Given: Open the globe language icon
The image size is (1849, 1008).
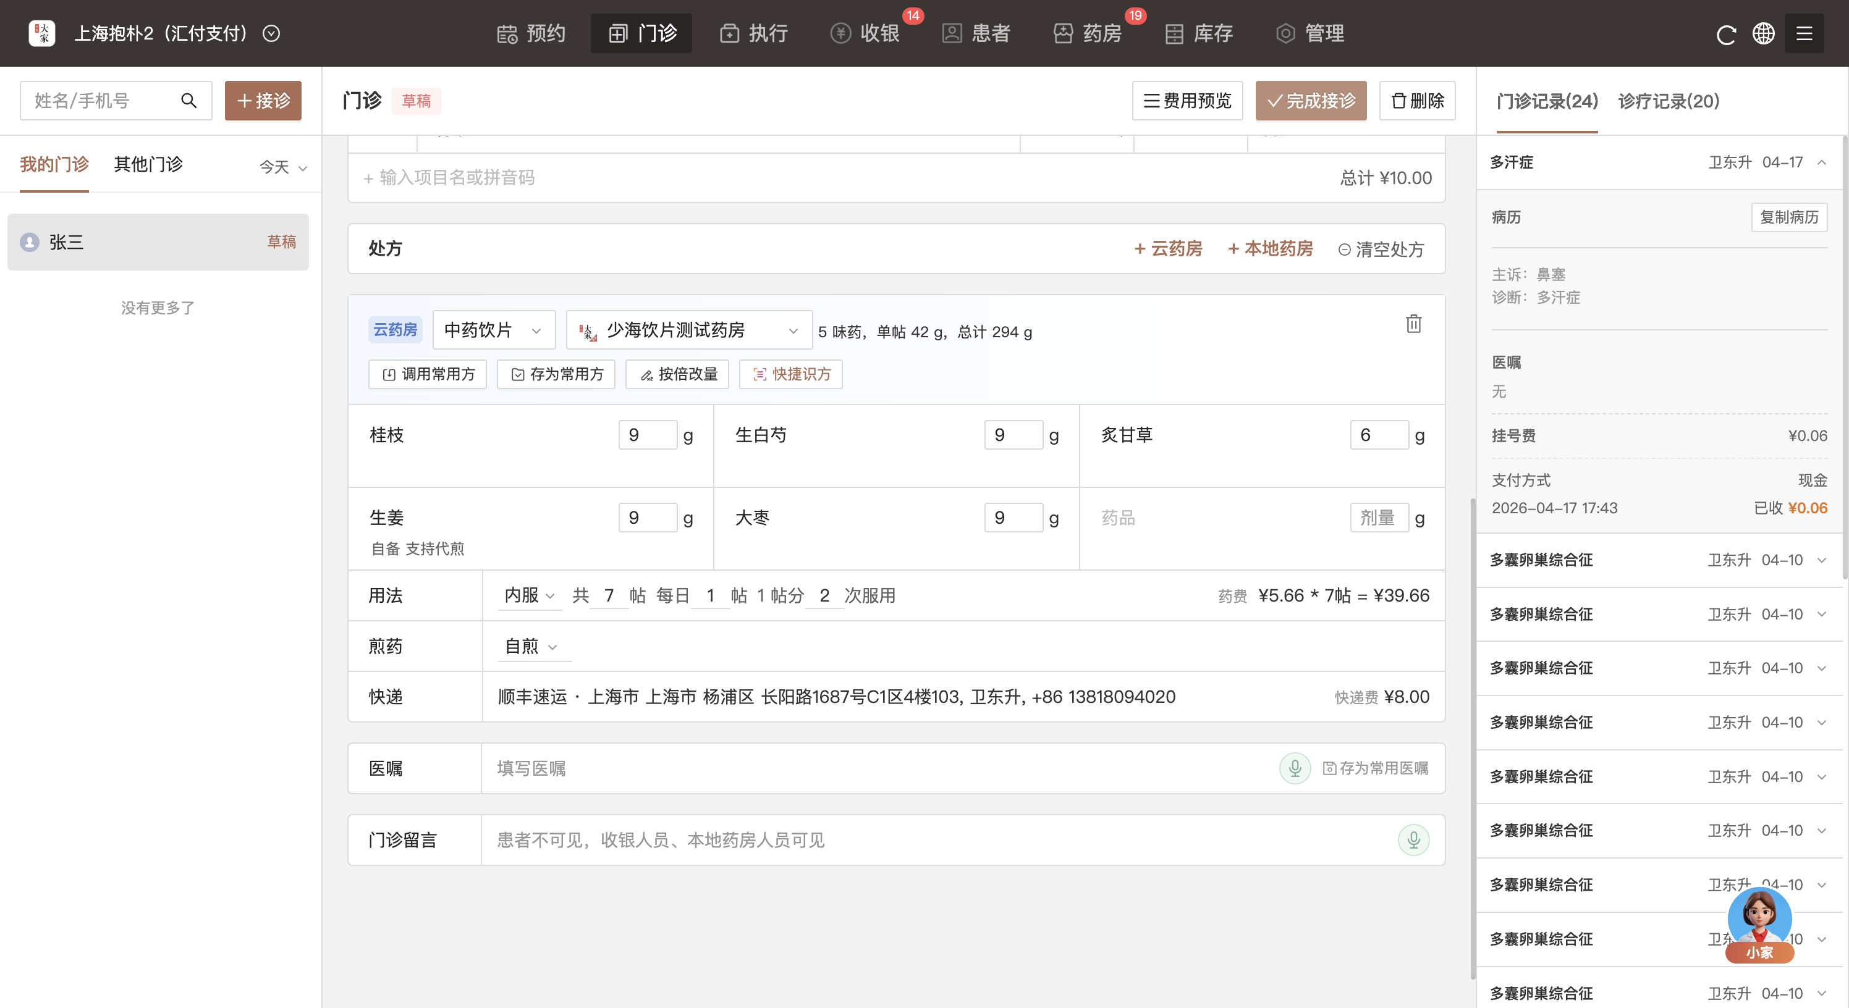Looking at the screenshot, I should point(1764,34).
